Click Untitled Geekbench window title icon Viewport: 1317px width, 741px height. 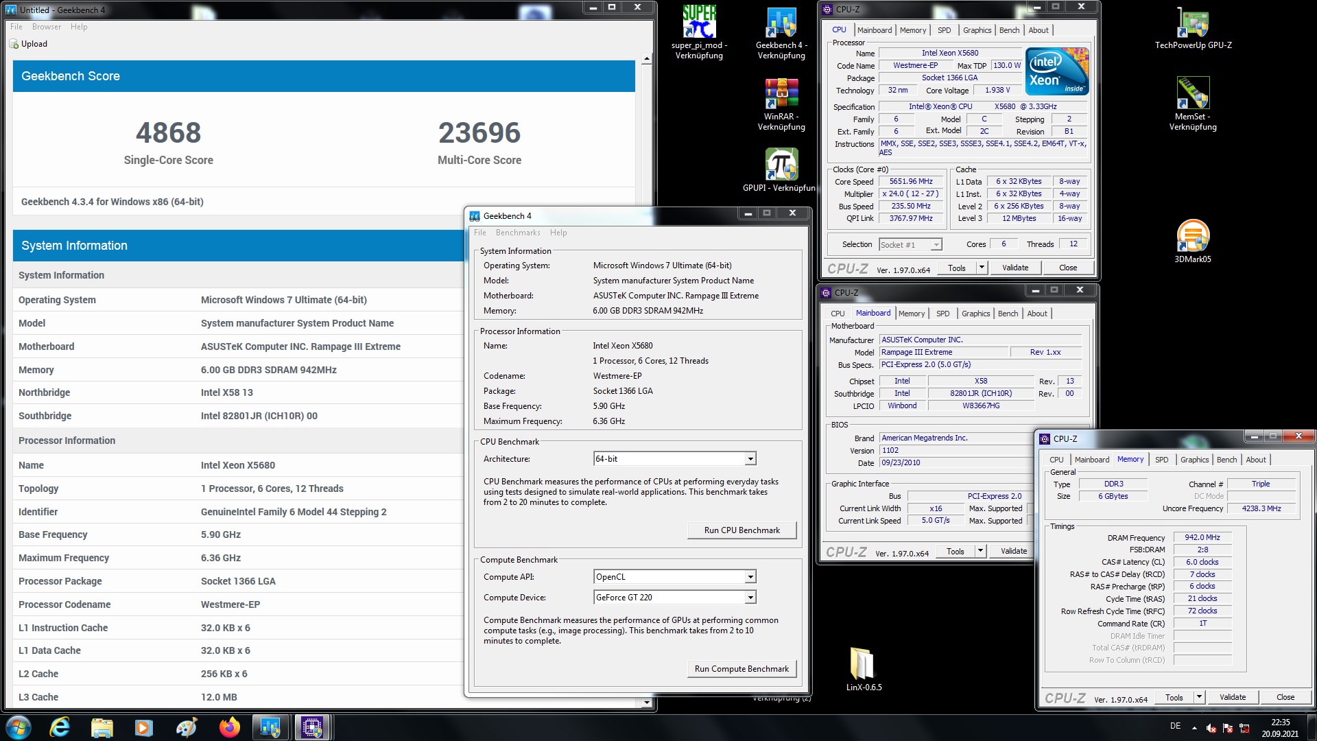pyautogui.click(x=11, y=10)
